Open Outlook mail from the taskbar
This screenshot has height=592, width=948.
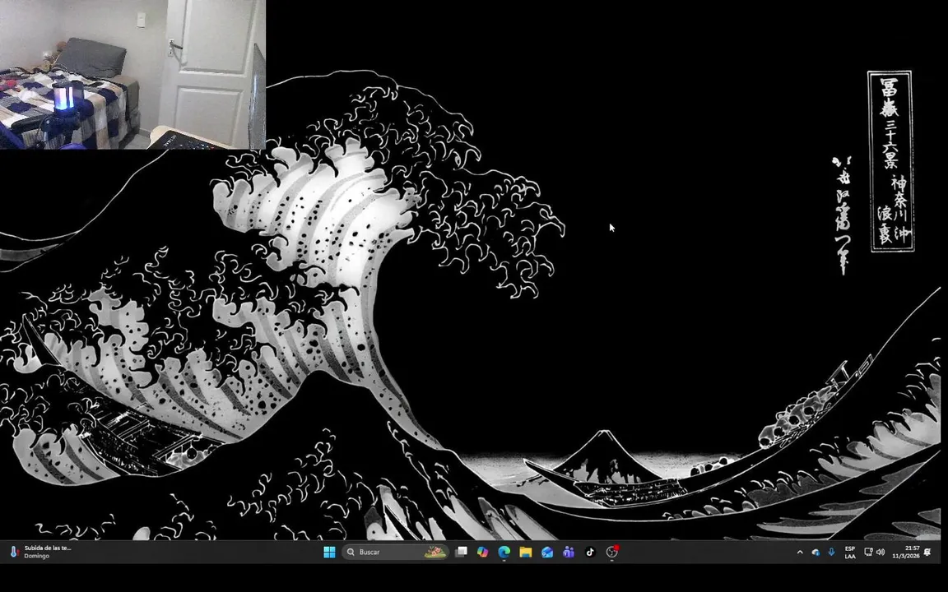coord(547,553)
